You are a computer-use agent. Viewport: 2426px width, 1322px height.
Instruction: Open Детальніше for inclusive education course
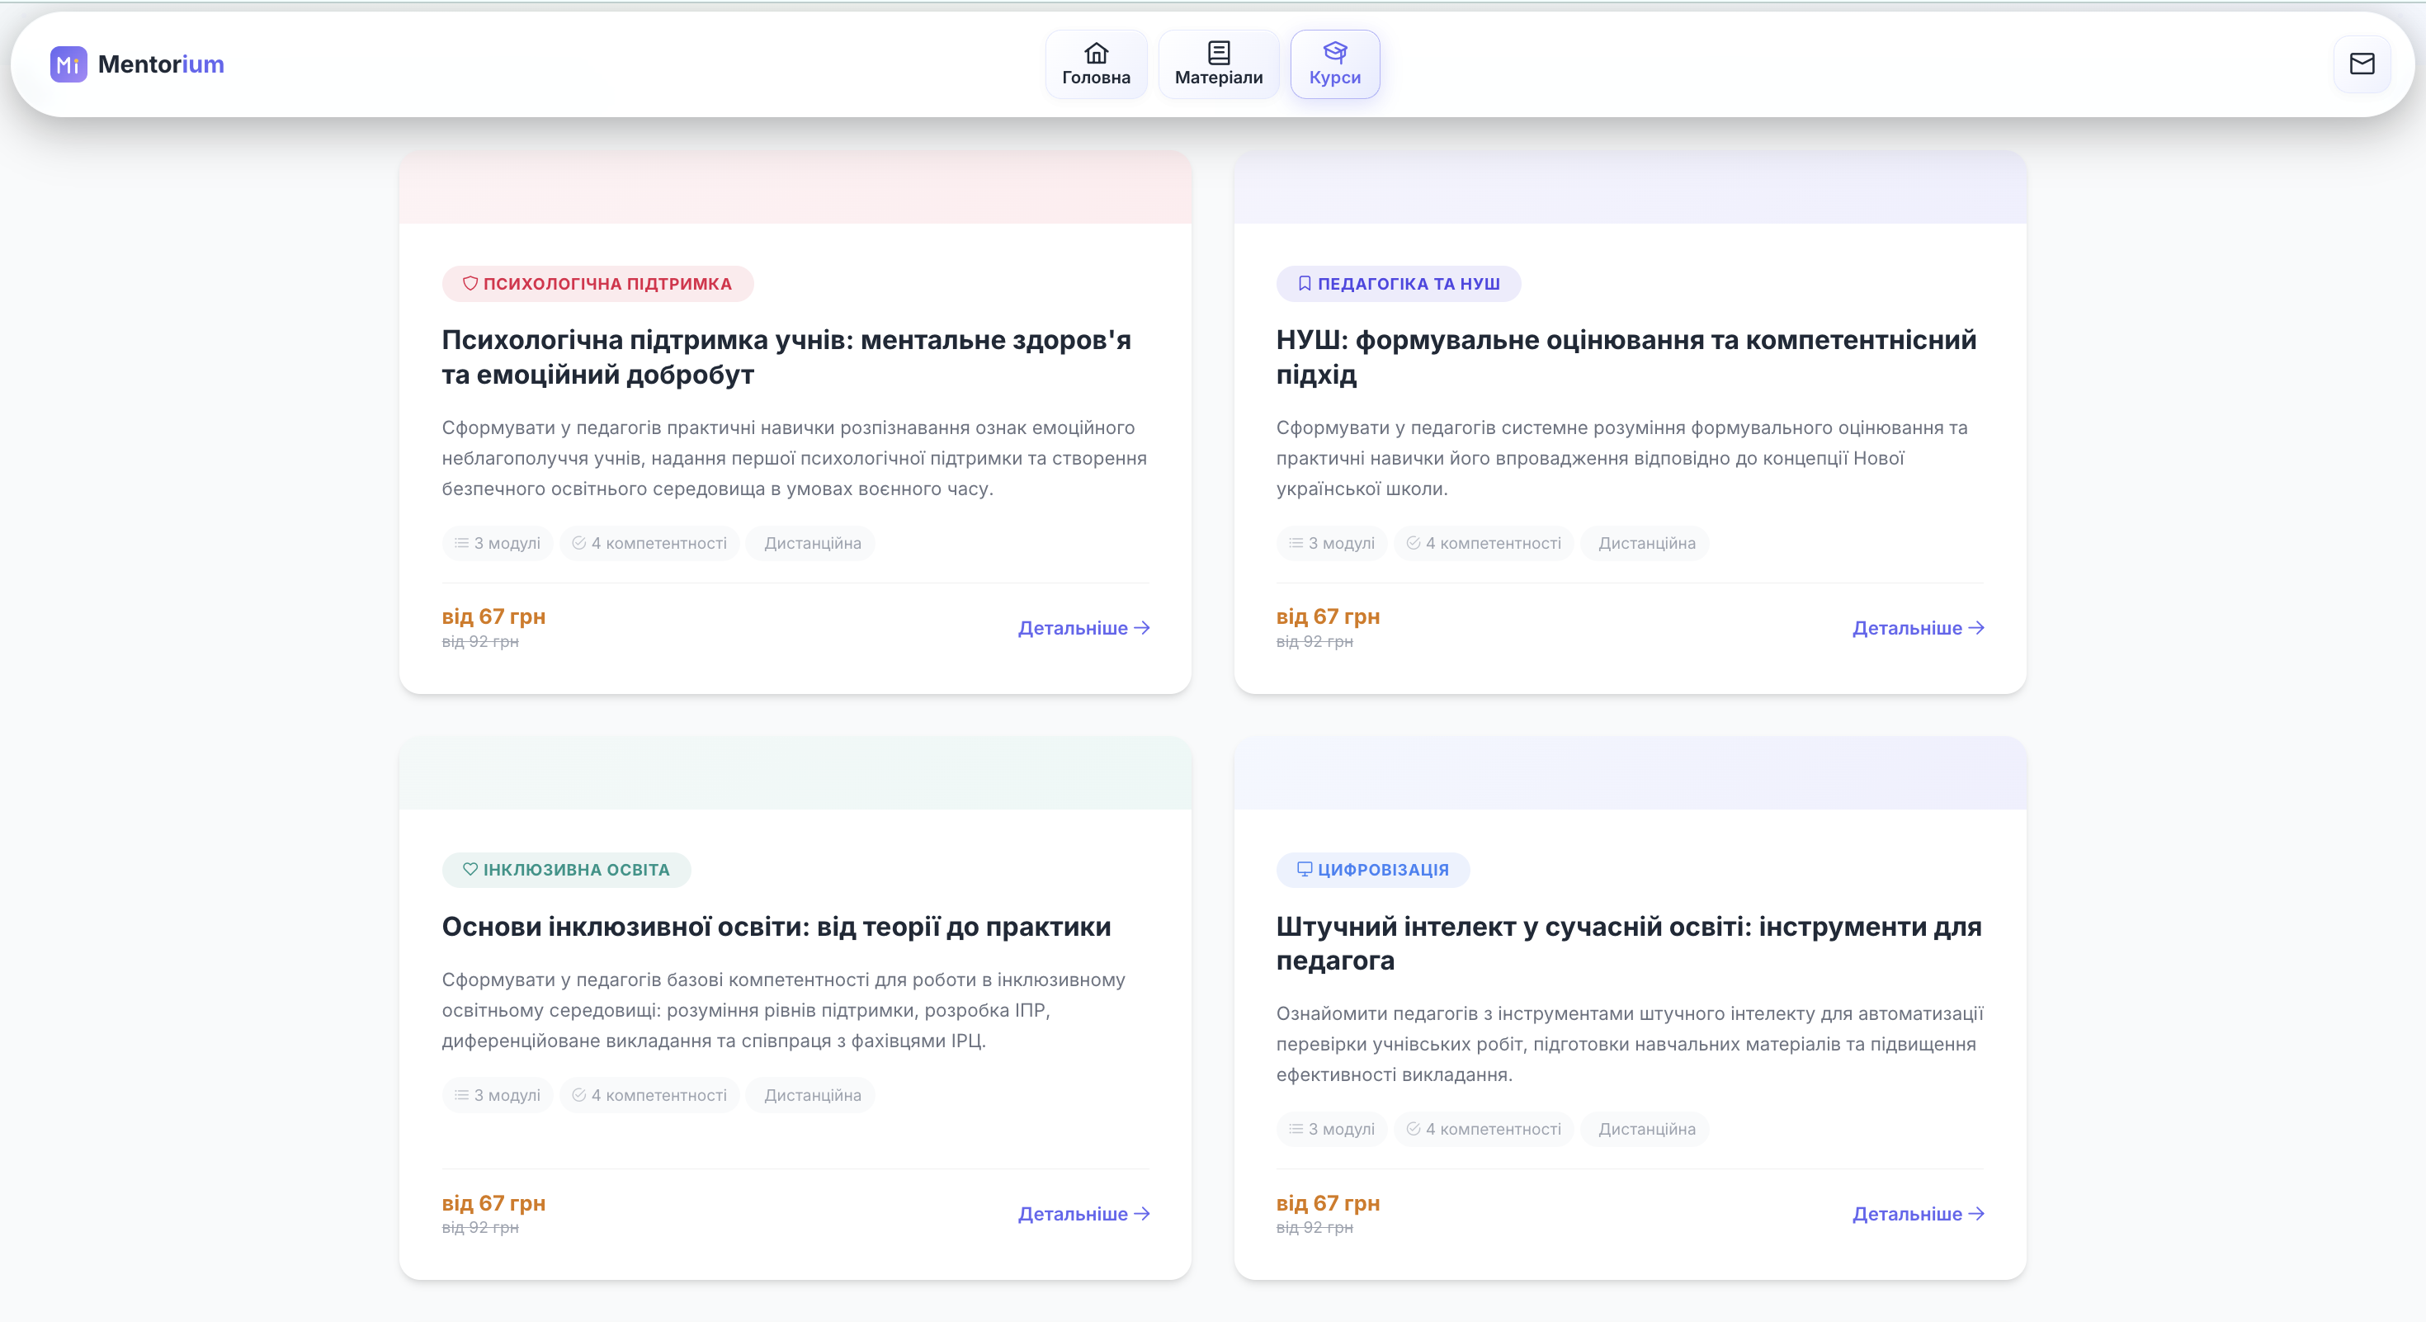point(1083,1214)
